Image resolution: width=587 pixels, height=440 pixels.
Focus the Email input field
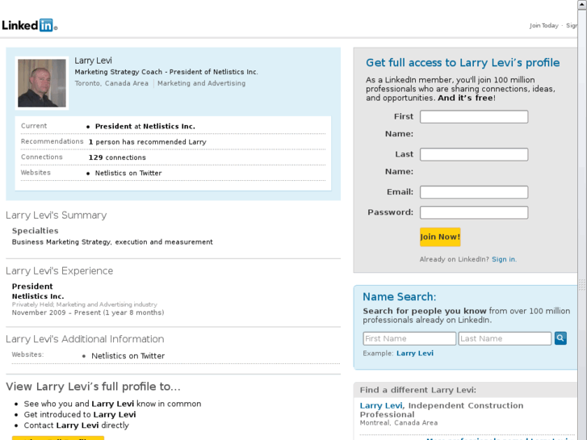tap(474, 192)
